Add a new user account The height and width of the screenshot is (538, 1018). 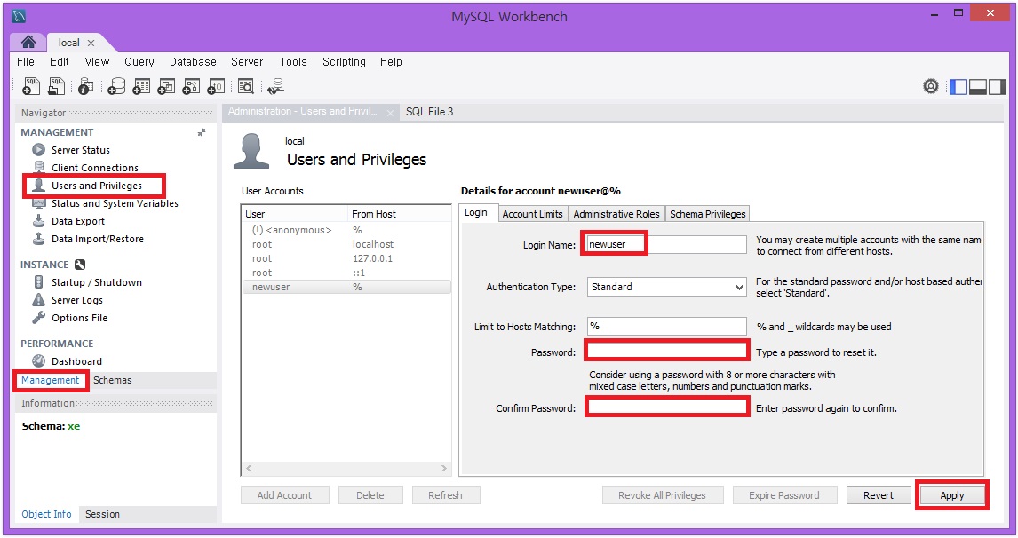point(284,495)
